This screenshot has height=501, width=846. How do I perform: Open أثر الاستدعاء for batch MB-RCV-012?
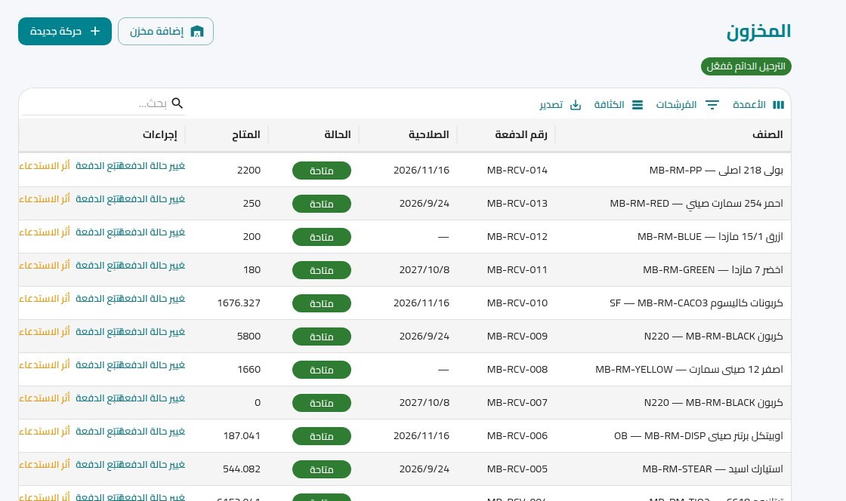45,232
